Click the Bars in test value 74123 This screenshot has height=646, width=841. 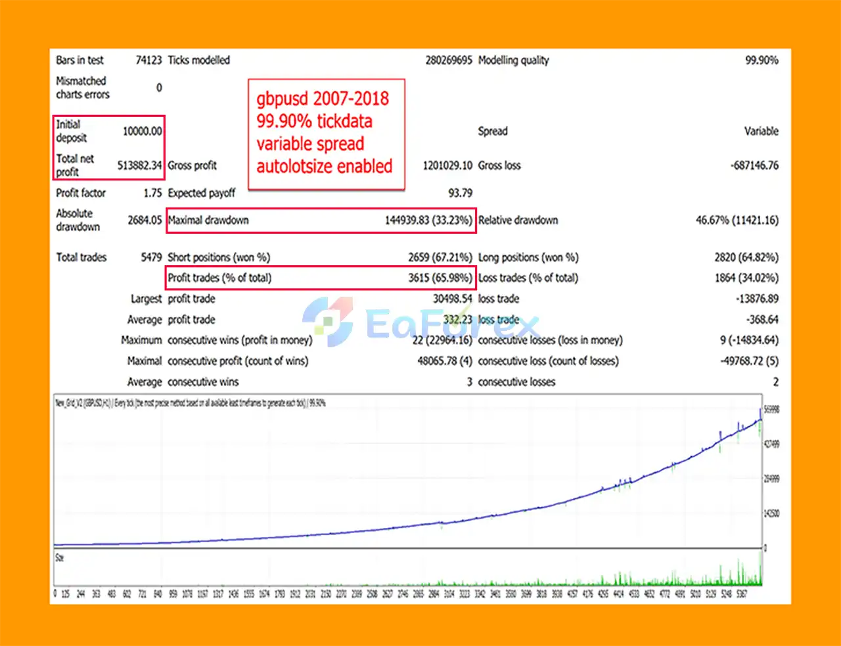(x=148, y=60)
